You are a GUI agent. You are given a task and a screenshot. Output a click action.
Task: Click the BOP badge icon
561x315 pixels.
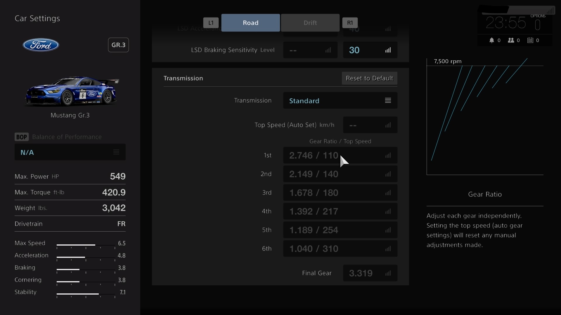pyautogui.click(x=22, y=137)
